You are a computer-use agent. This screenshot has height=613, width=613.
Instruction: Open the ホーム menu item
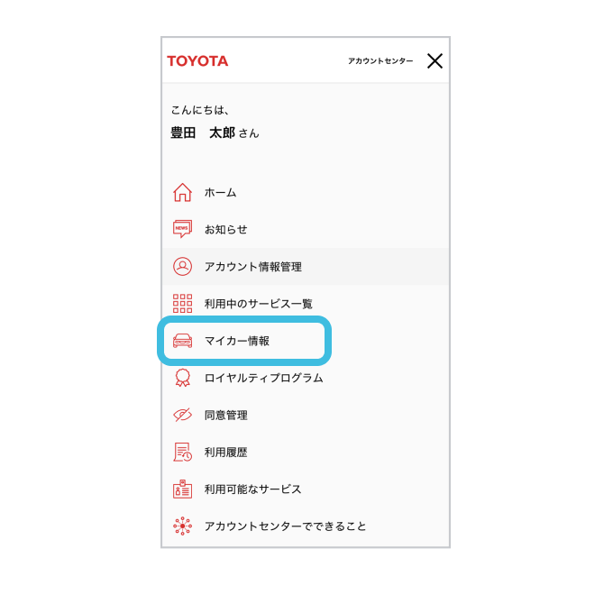tap(220, 192)
